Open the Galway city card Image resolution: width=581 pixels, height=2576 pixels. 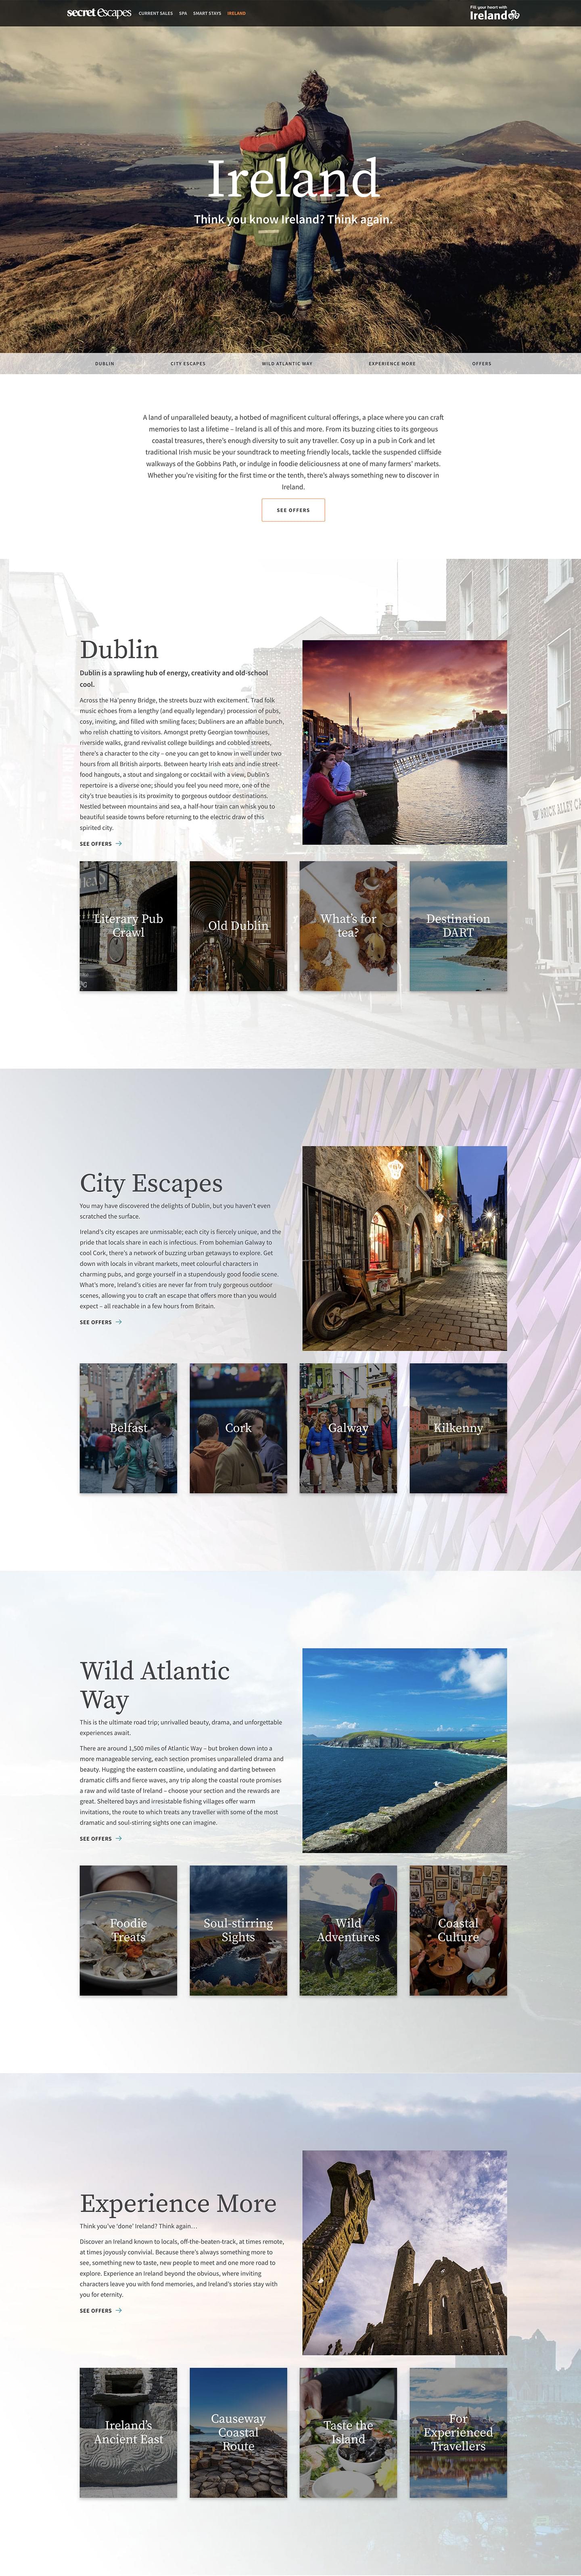coord(348,1428)
